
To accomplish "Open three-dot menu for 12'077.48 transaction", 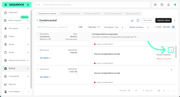I will pos(171,70).
